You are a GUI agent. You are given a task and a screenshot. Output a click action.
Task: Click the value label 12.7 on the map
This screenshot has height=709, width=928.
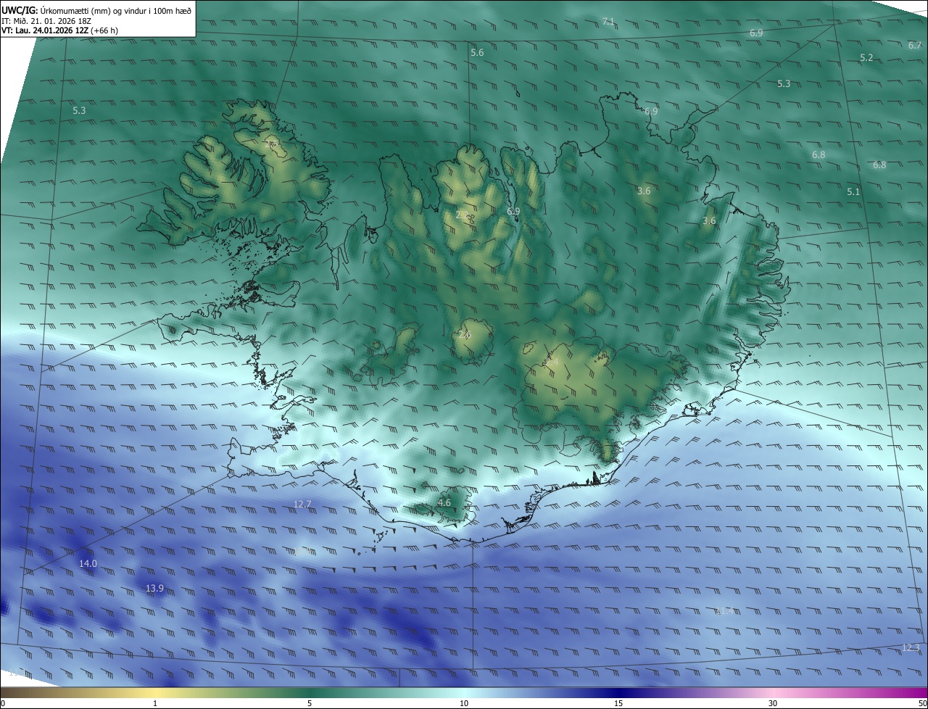click(x=302, y=504)
